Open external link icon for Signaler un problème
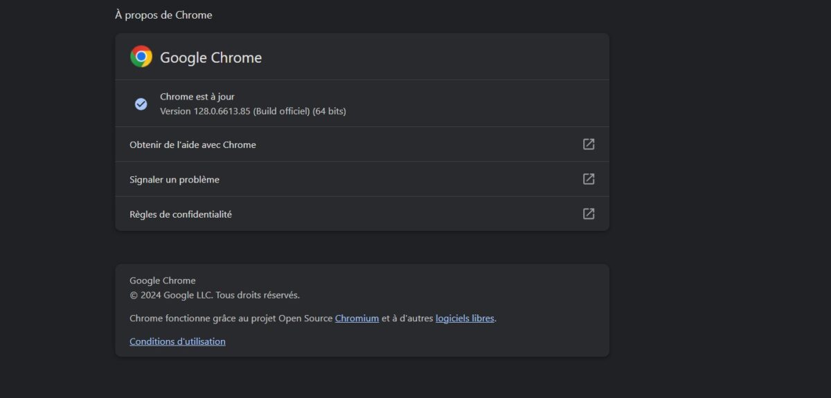 click(589, 179)
